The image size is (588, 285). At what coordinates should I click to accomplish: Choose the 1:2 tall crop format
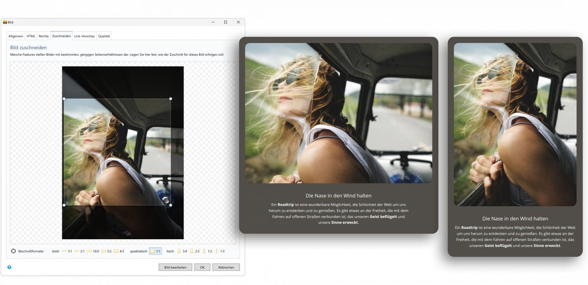[x=207, y=251]
